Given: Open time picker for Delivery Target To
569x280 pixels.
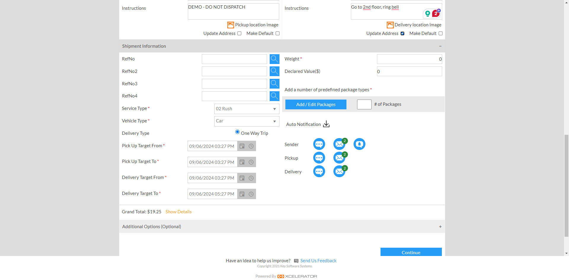Looking at the screenshot, I should click(x=251, y=194).
